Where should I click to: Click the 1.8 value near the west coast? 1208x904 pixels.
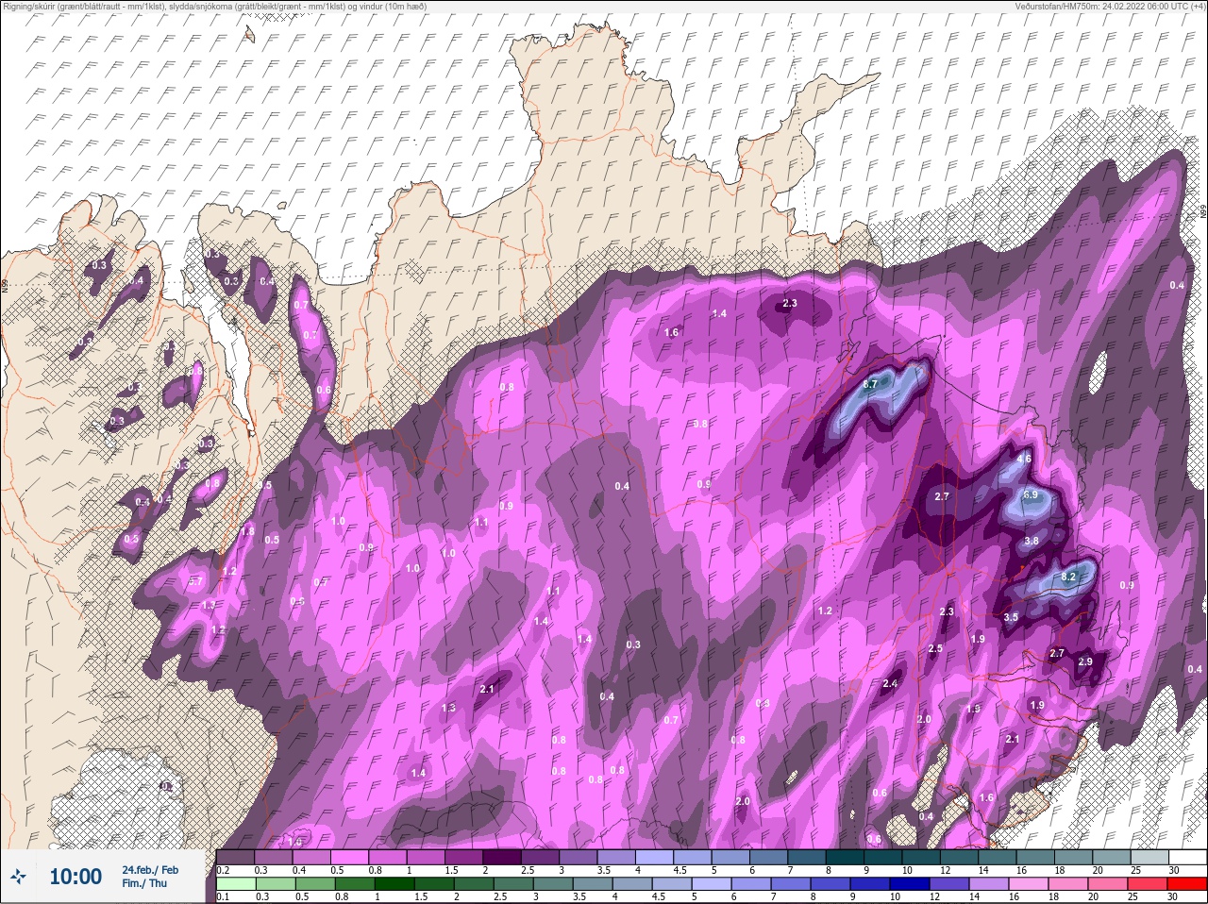(x=247, y=531)
